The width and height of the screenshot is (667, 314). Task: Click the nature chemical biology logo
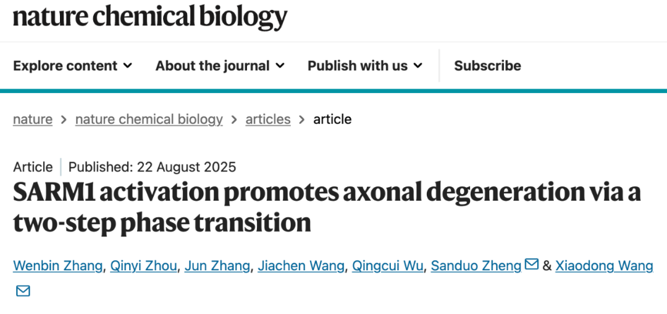tap(150, 18)
